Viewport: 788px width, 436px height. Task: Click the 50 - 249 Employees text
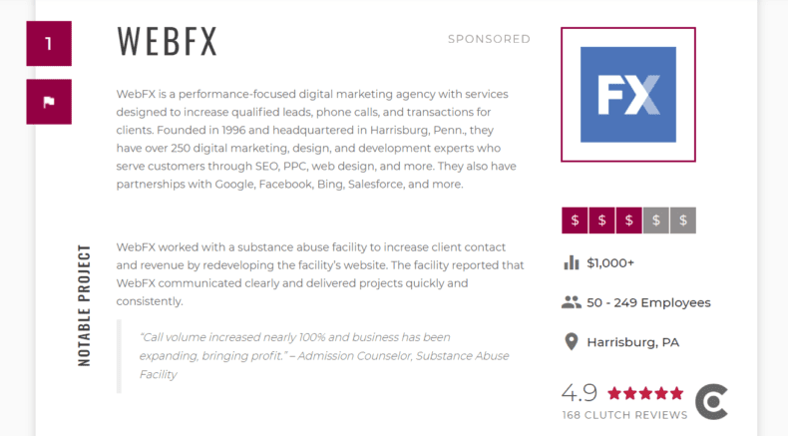[648, 302]
